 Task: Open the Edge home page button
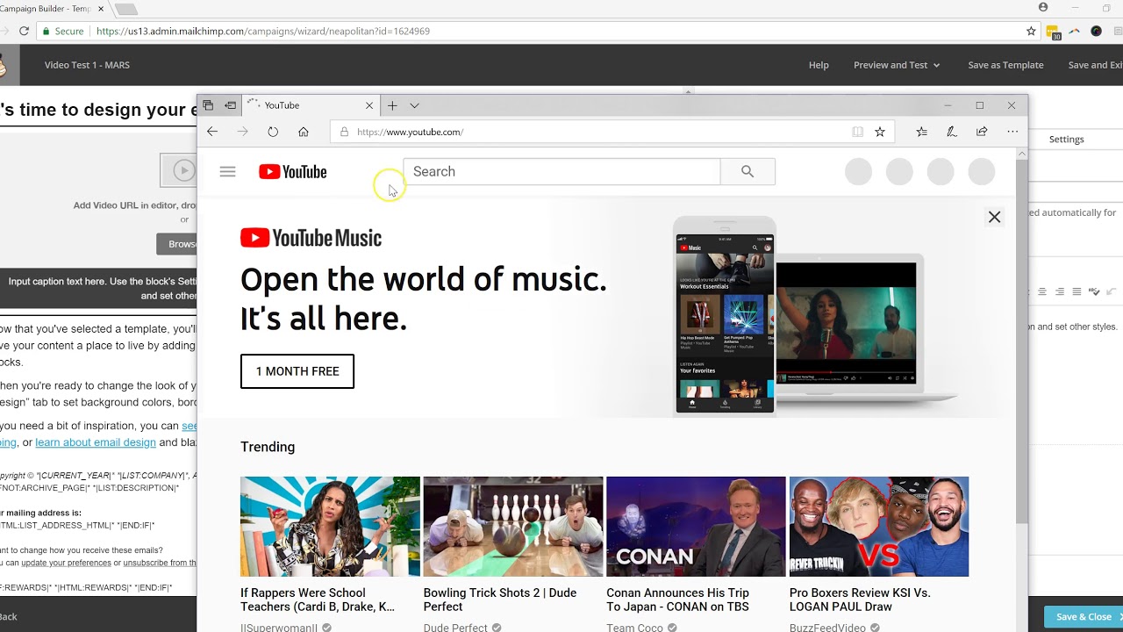click(304, 132)
